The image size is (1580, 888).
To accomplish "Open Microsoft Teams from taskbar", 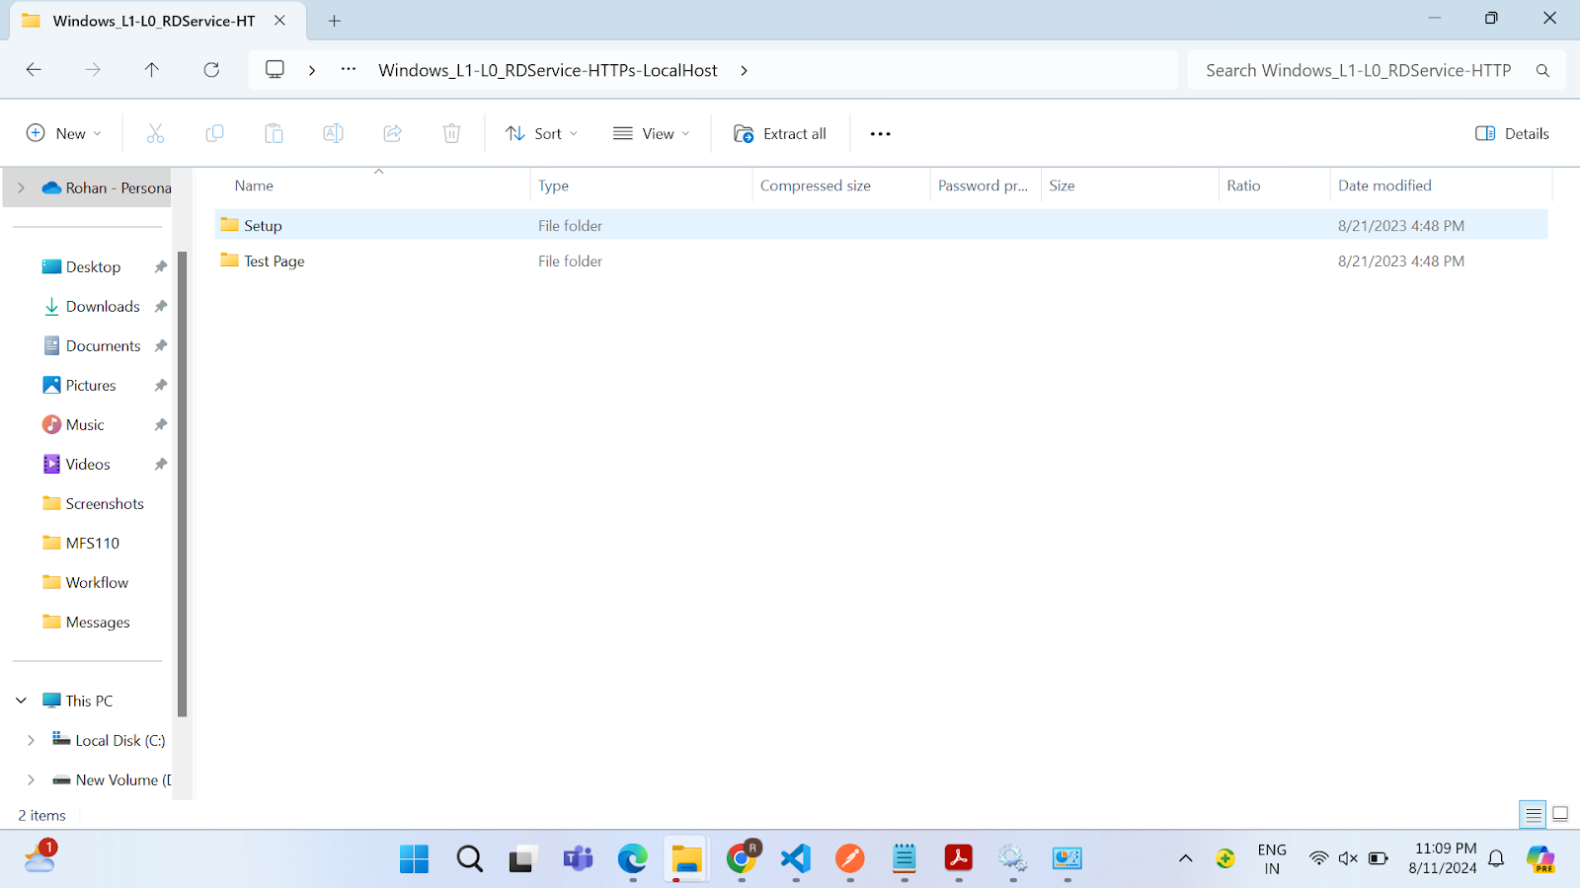I will [578, 859].
